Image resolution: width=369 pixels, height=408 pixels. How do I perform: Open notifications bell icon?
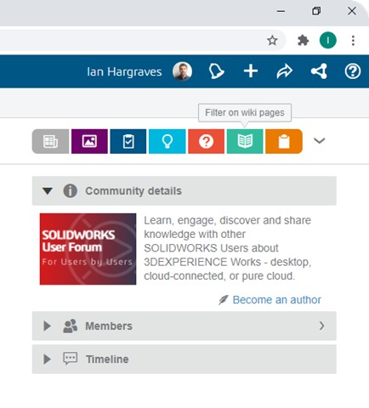(x=216, y=71)
